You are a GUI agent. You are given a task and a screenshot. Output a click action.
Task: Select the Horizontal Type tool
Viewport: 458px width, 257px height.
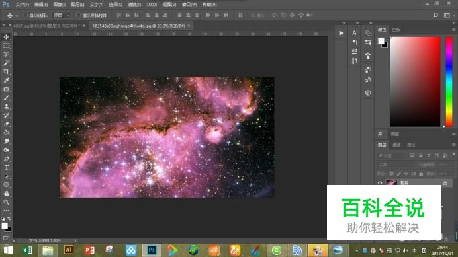pyautogui.click(x=6, y=167)
